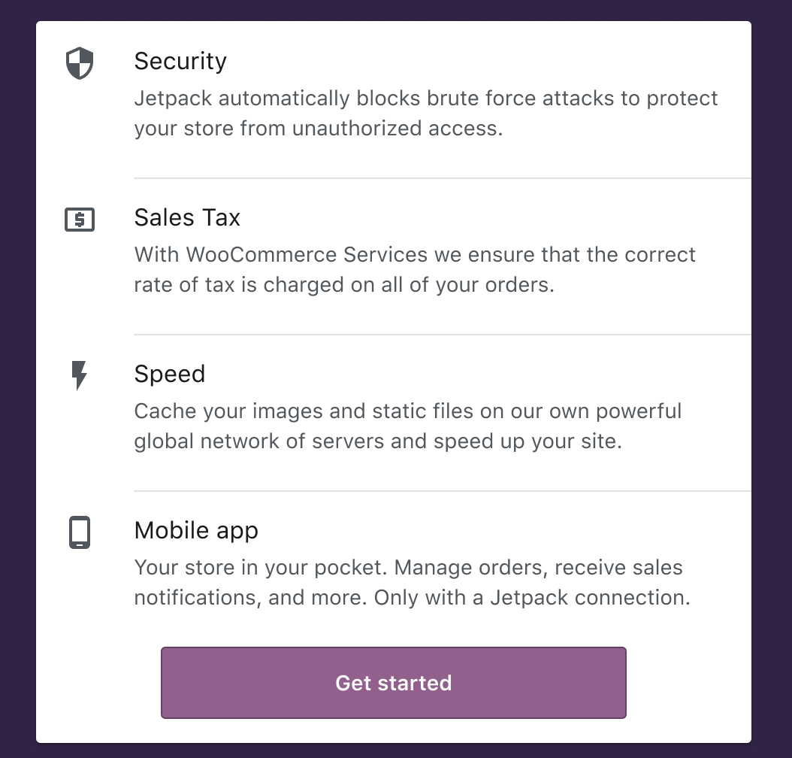Select the dollar-sign badge next to Sales Tax
792x758 pixels.
click(x=79, y=220)
